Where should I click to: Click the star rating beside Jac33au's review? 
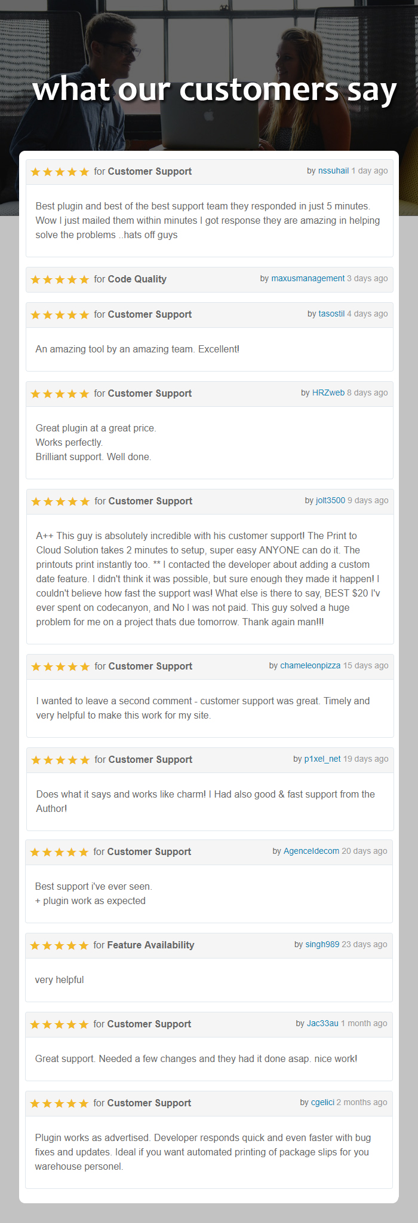pyautogui.click(x=60, y=1024)
